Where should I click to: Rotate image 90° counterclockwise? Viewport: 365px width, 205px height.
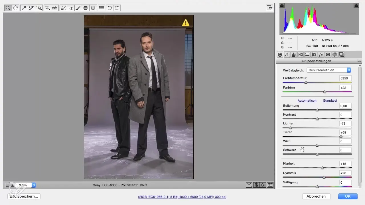click(109, 8)
